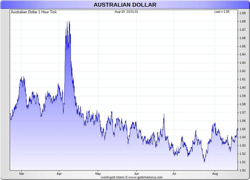Click the 1.69 price axis label

pos(242,13)
